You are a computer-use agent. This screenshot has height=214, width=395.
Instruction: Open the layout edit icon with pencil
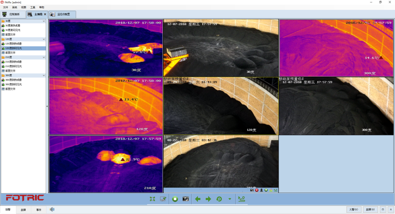[x=163, y=199]
